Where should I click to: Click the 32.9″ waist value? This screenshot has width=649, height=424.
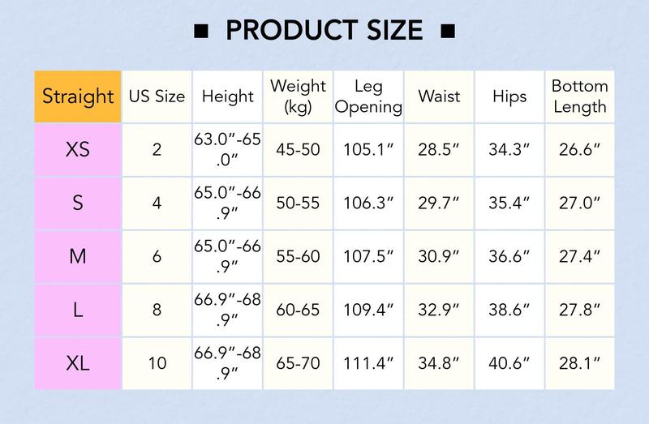click(x=439, y=311)
